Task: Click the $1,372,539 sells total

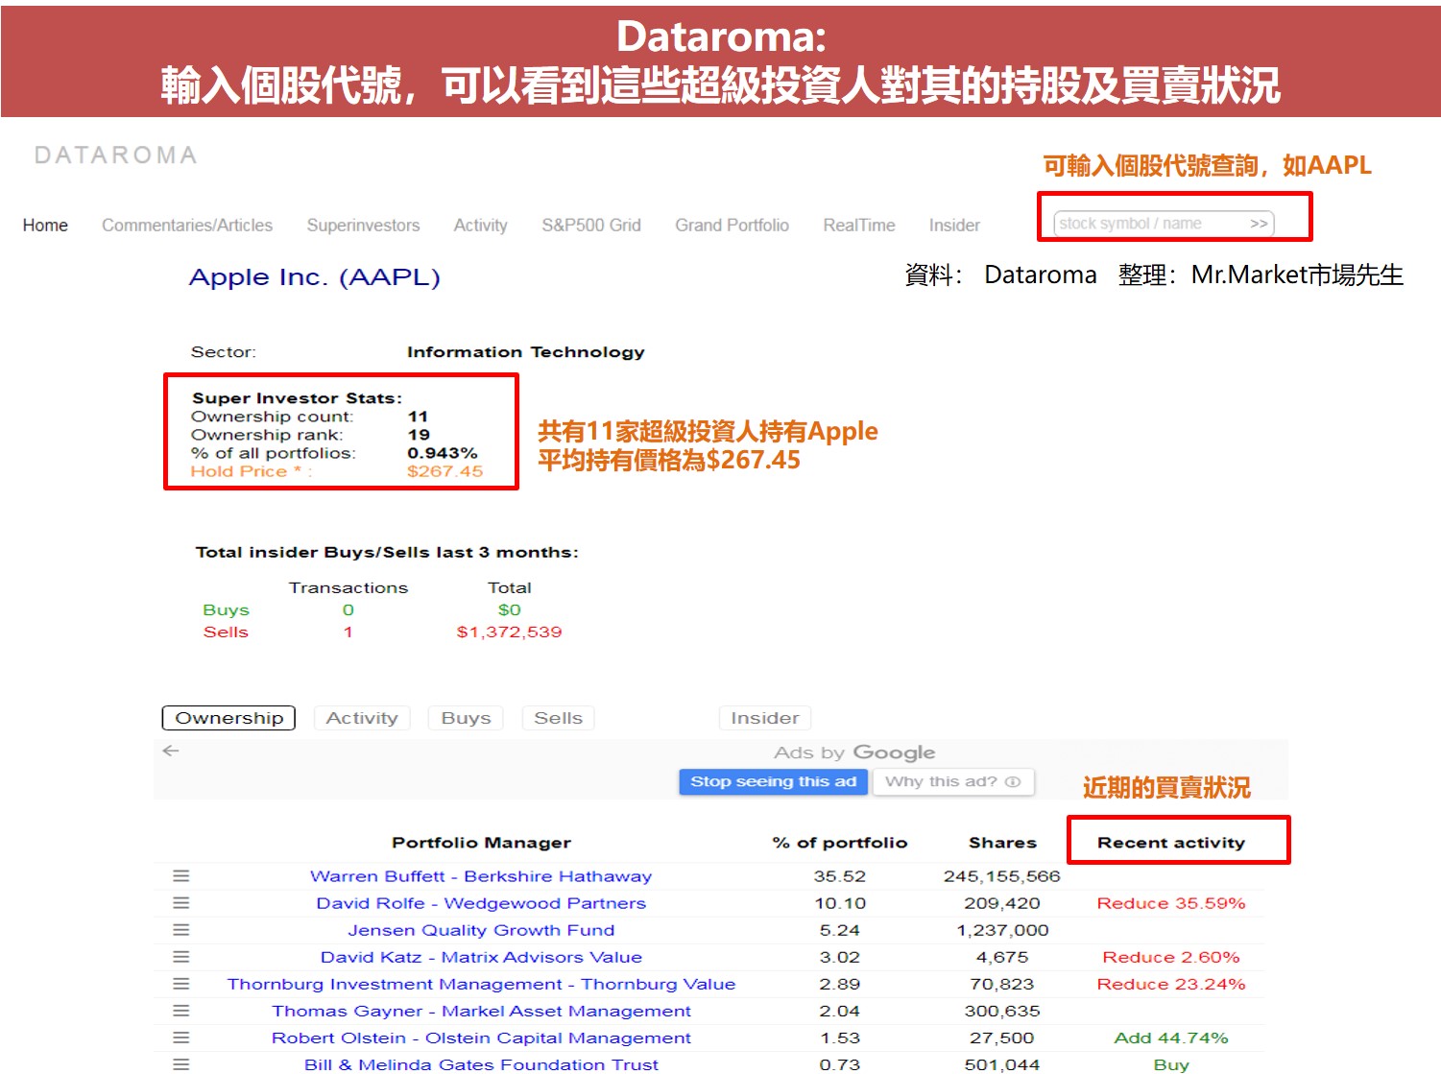Action: click(509, 632)
